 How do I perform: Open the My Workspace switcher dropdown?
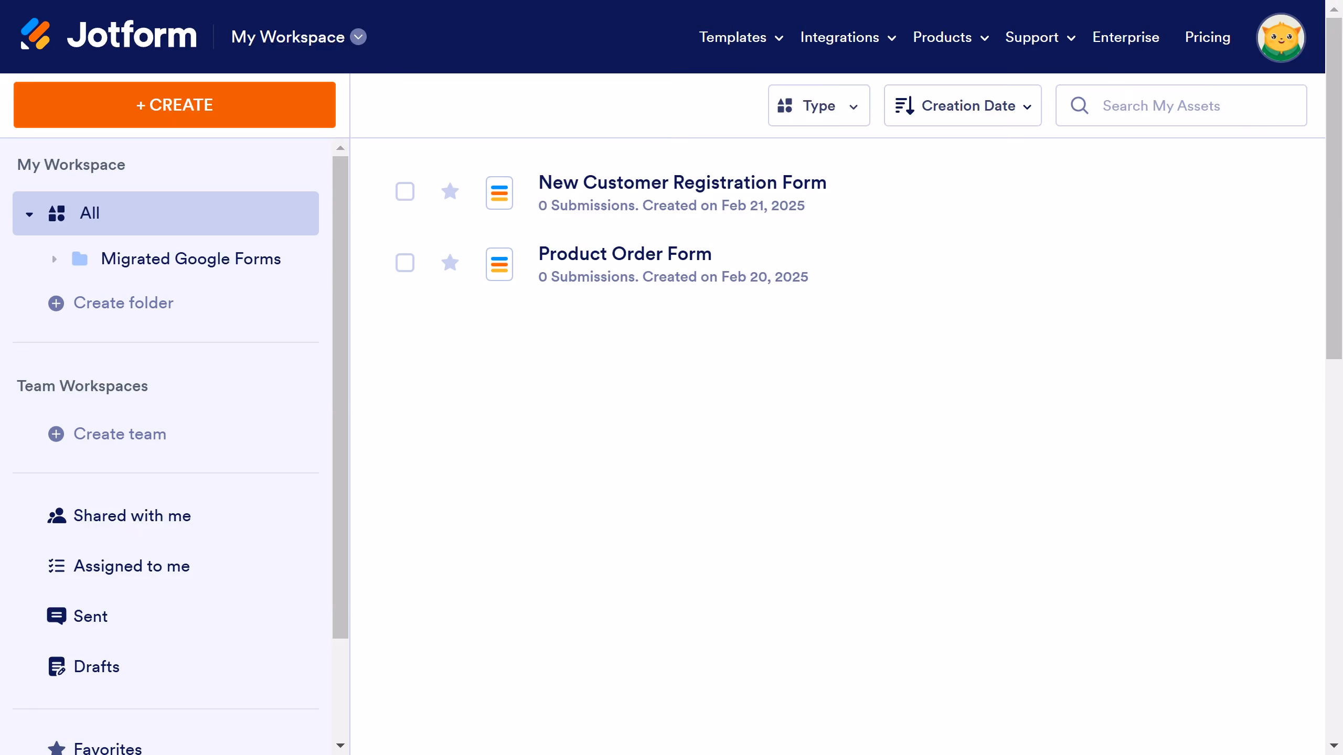358,37
